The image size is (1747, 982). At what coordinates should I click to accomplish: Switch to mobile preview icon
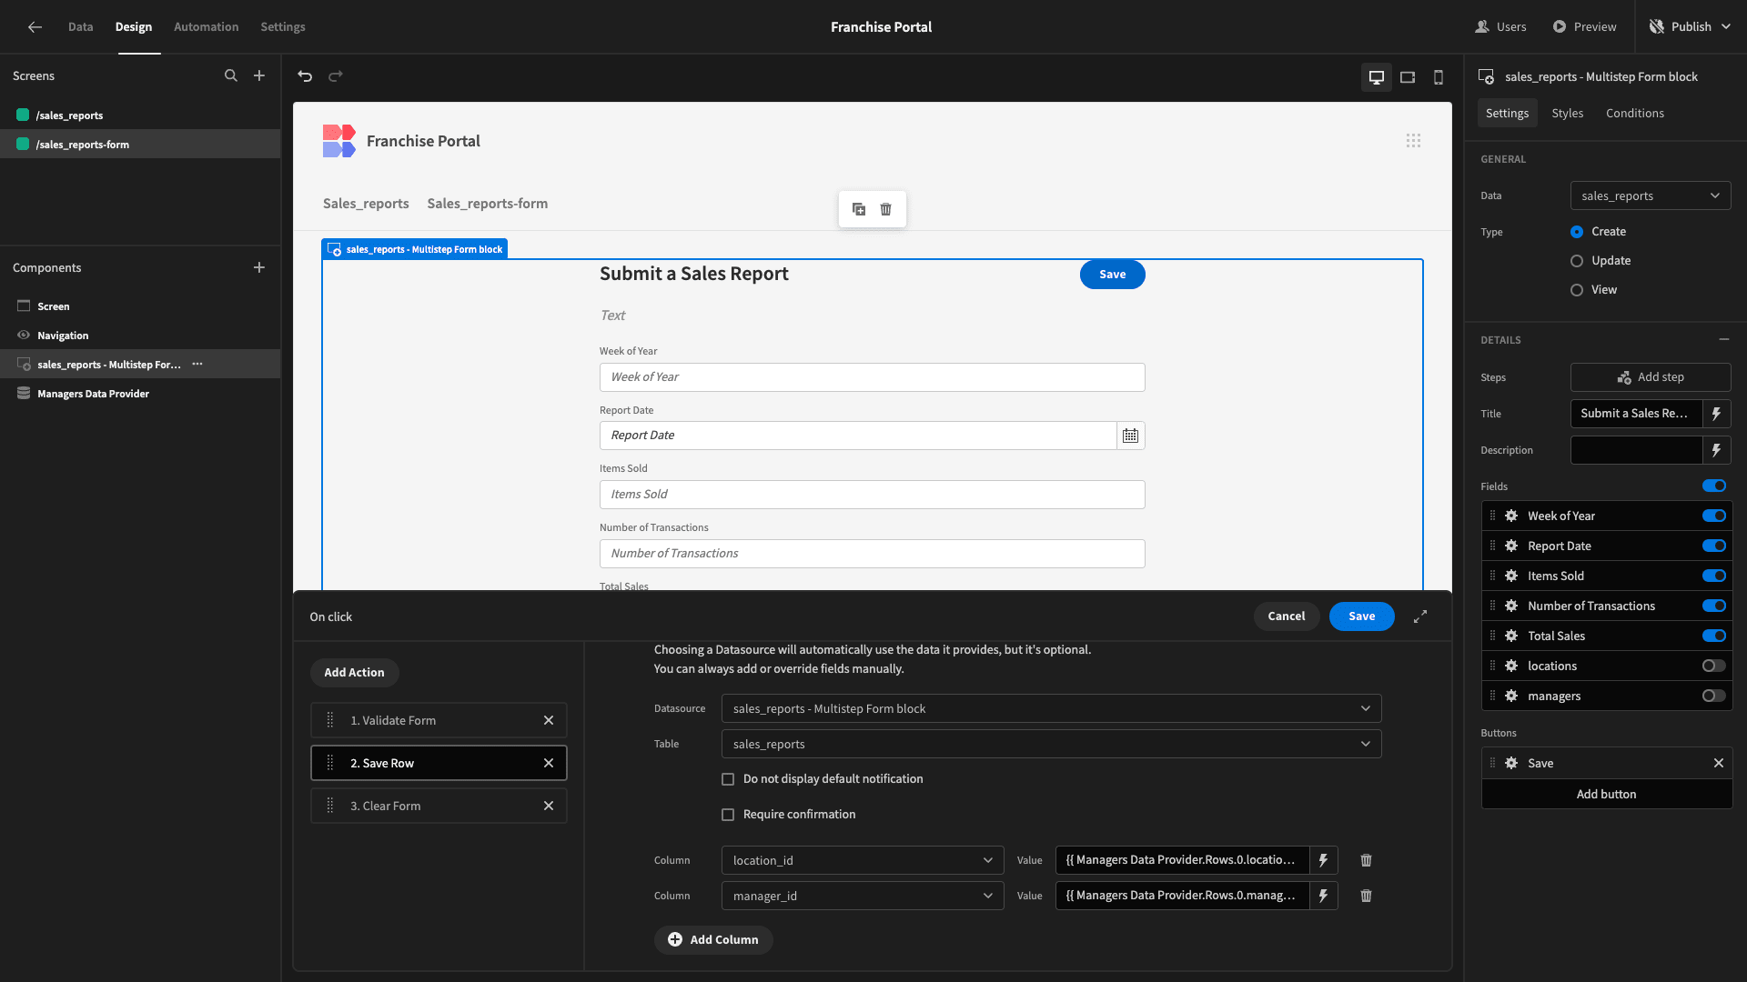1439,77
